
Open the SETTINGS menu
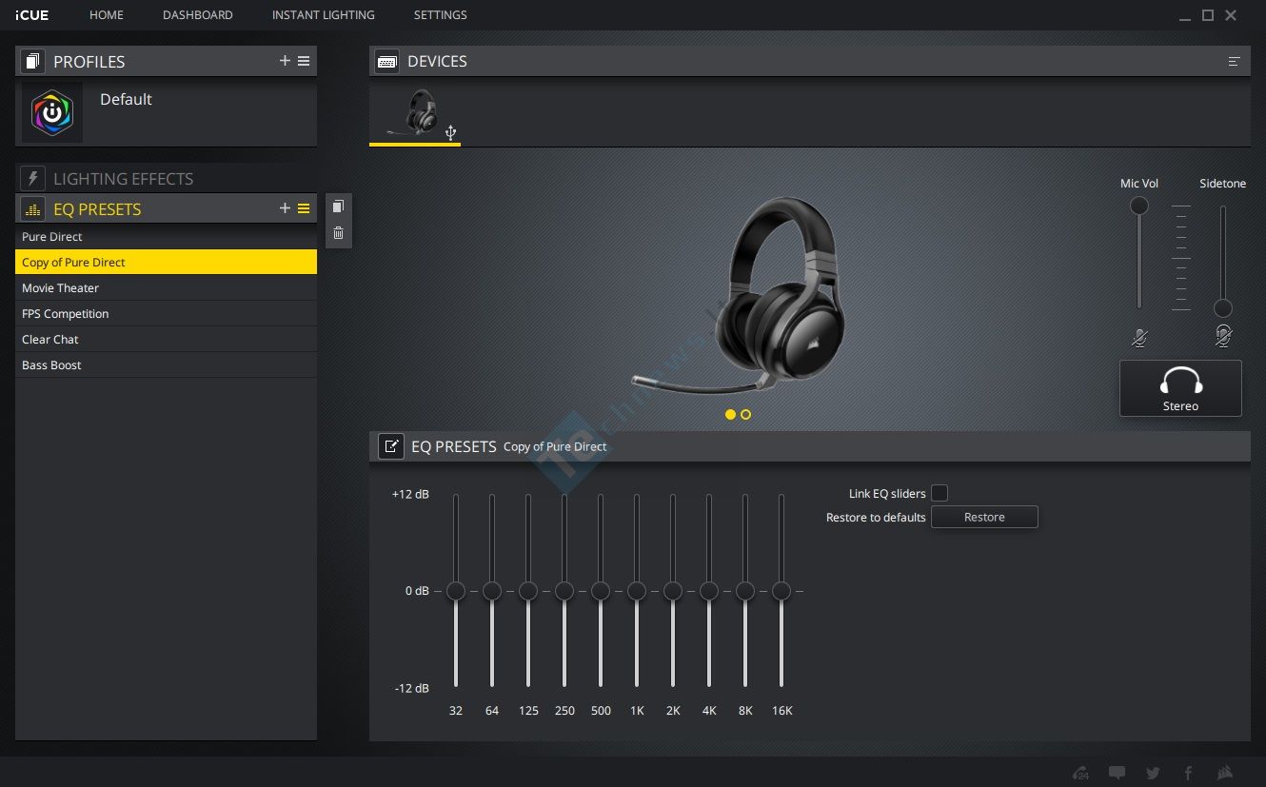441,15
